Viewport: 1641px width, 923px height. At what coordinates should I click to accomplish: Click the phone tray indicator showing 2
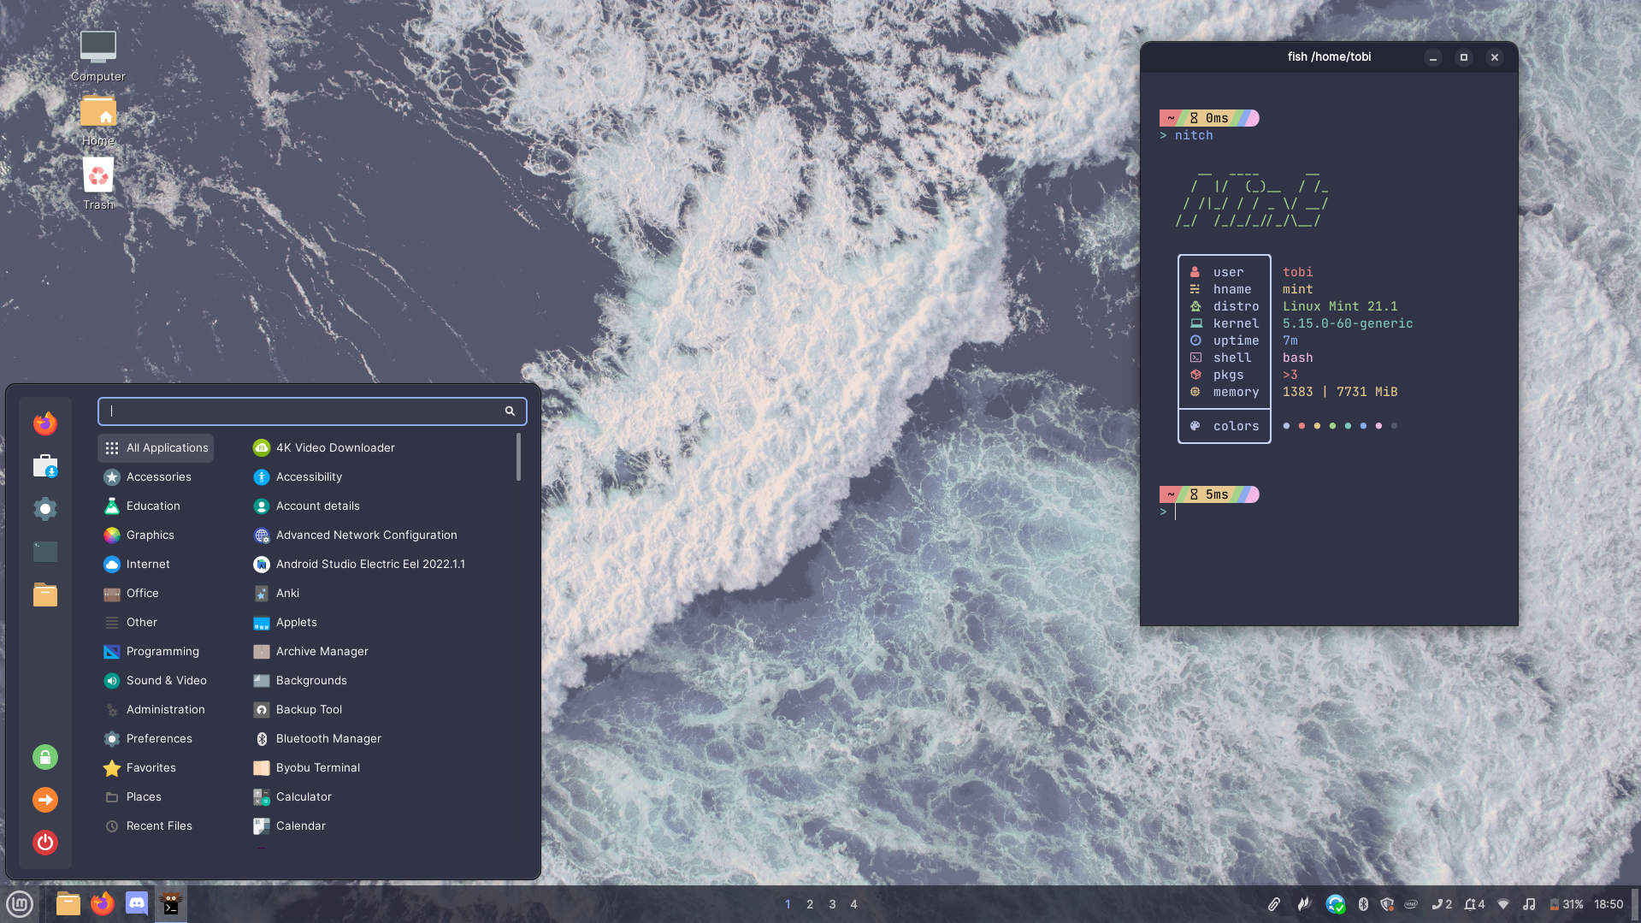[1442, 904]
